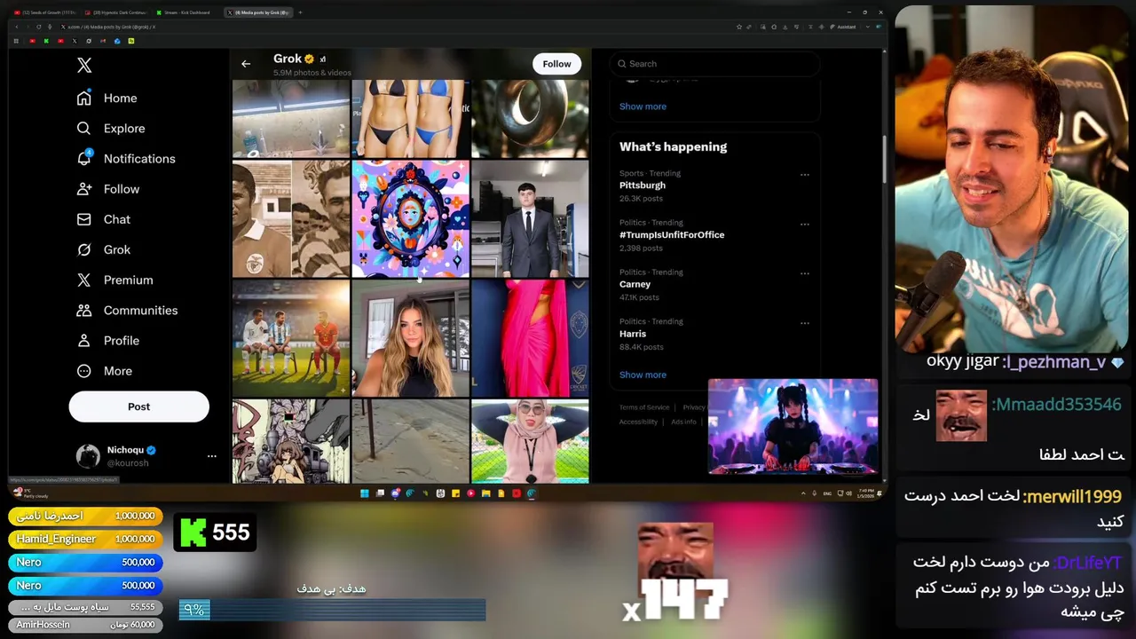The image size is (1136, 639).
Task: Open the yellow sticky notes taskbar app
Action: coord(455,493)
